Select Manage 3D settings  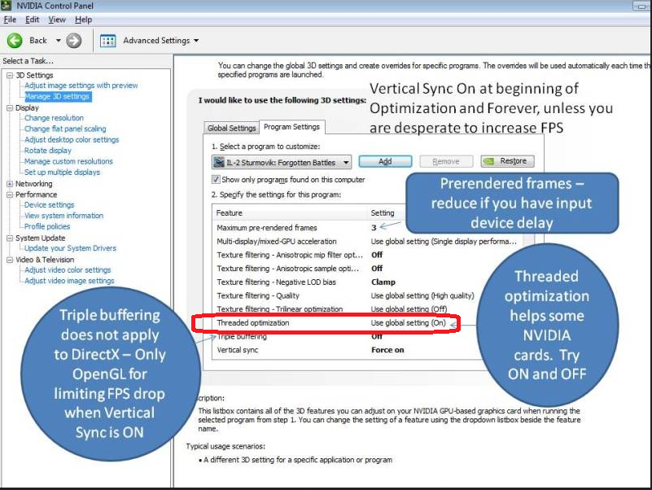tap(57, 96)
